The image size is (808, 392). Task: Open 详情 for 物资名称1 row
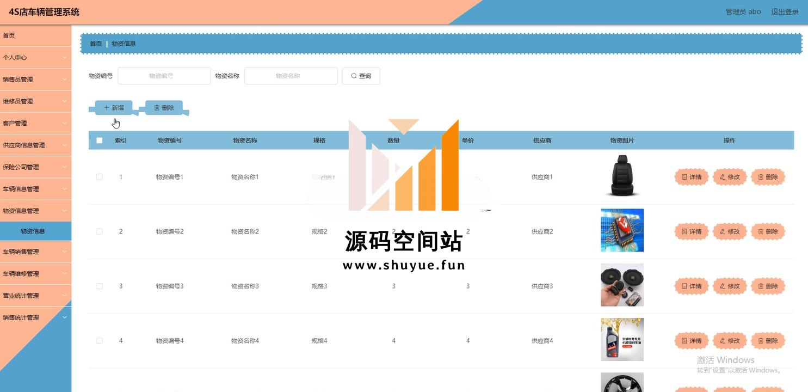point(692,177)
